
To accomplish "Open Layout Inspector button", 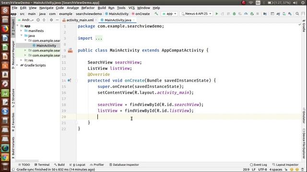I will pos(285,164).
